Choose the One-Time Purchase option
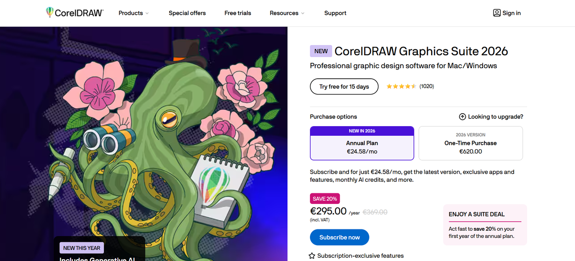The image size is (575, 261). pos(471,143)
